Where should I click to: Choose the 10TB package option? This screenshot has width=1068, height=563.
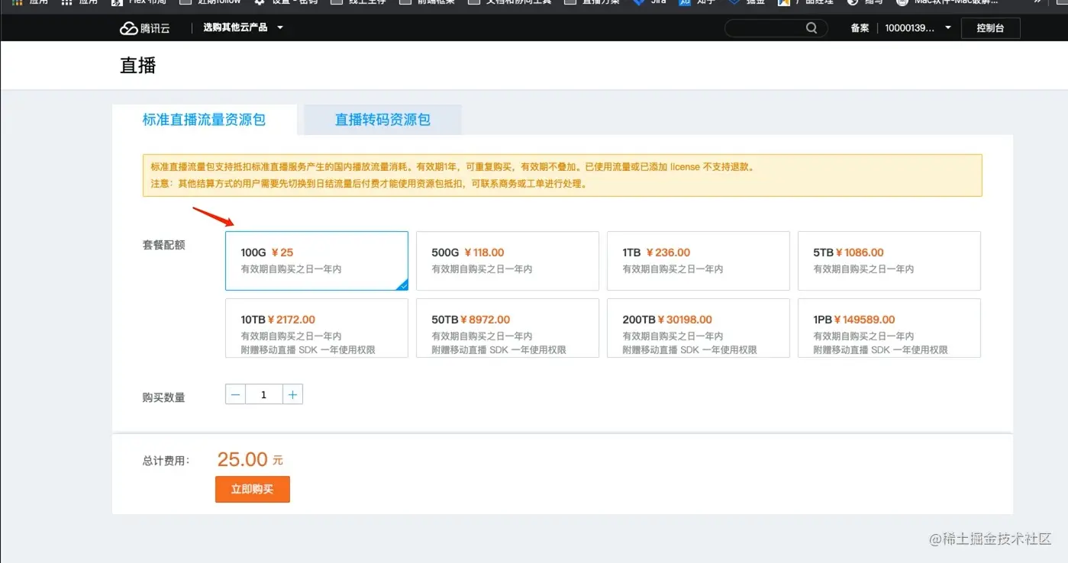(x=316, y=328)
